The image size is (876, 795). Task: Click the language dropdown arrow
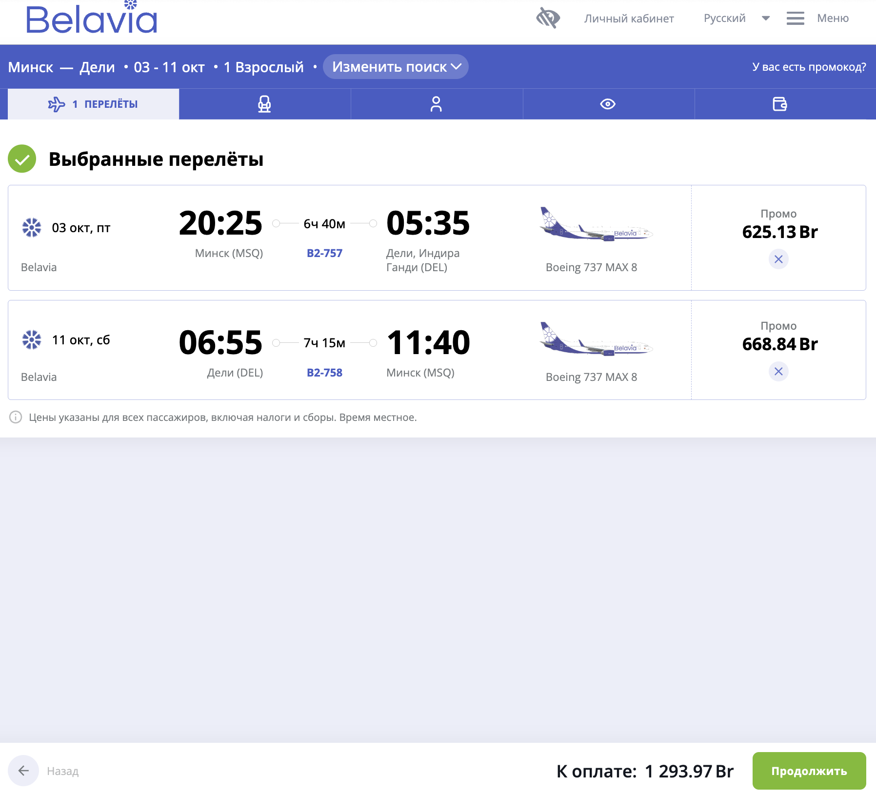pyautogui.click(x=766, y=19)
